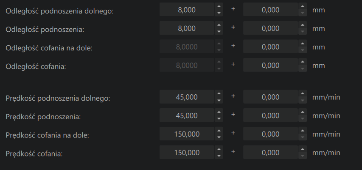The width and height of the screenshot is (362, 170).
Task: Select the Prędkość cofania 150,000 field
Action: [x=187, y=152]
